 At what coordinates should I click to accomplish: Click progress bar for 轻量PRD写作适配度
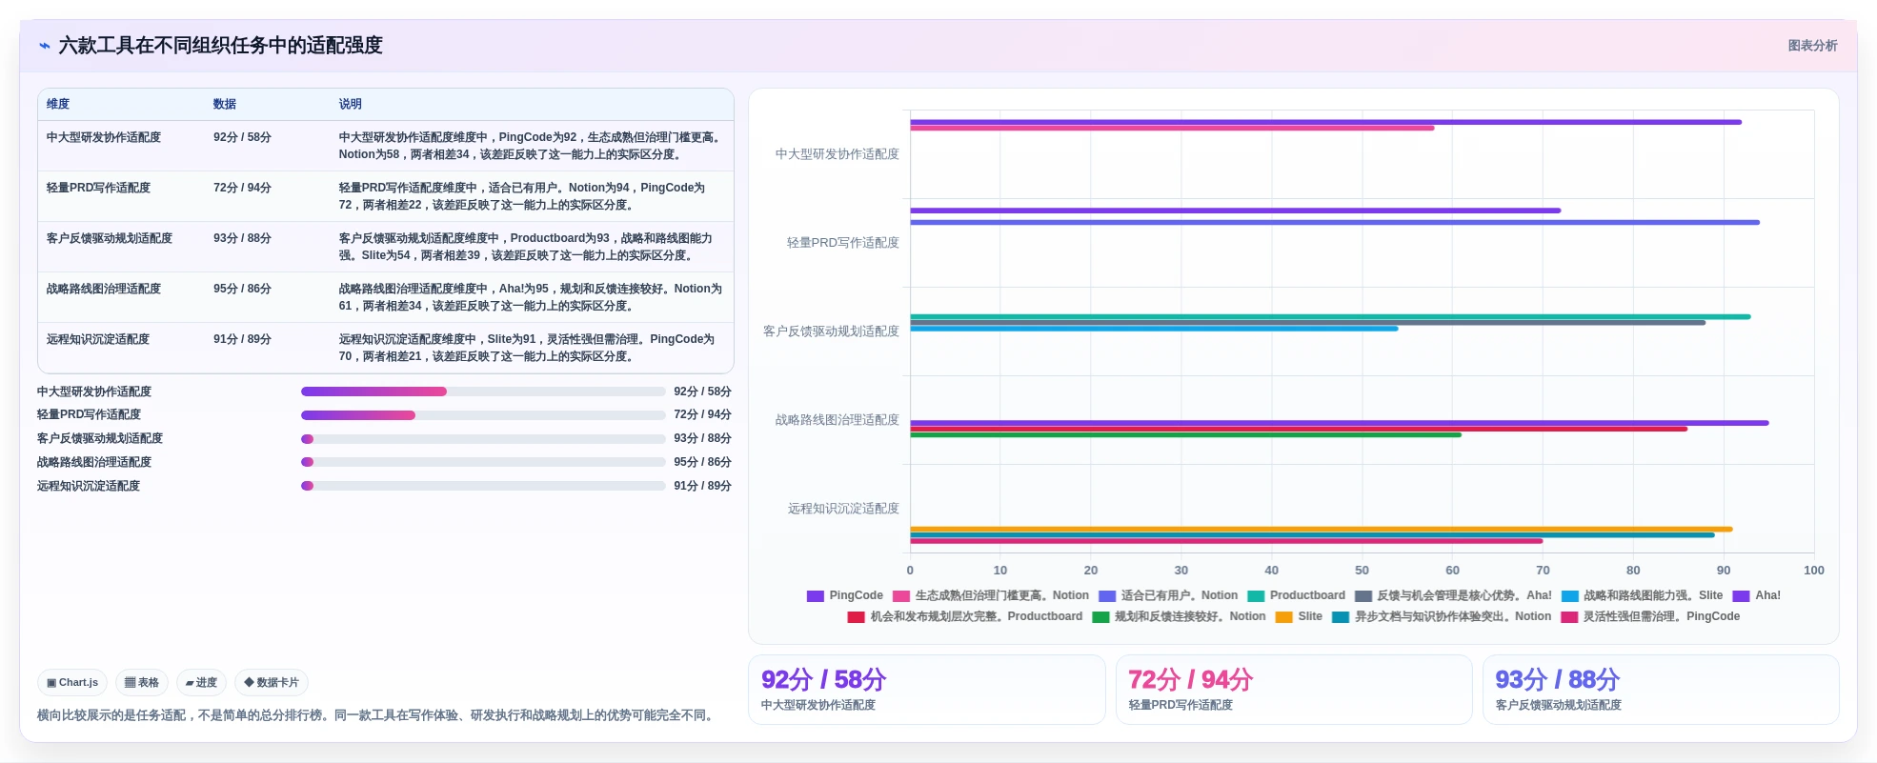click(x=483, y=415)
